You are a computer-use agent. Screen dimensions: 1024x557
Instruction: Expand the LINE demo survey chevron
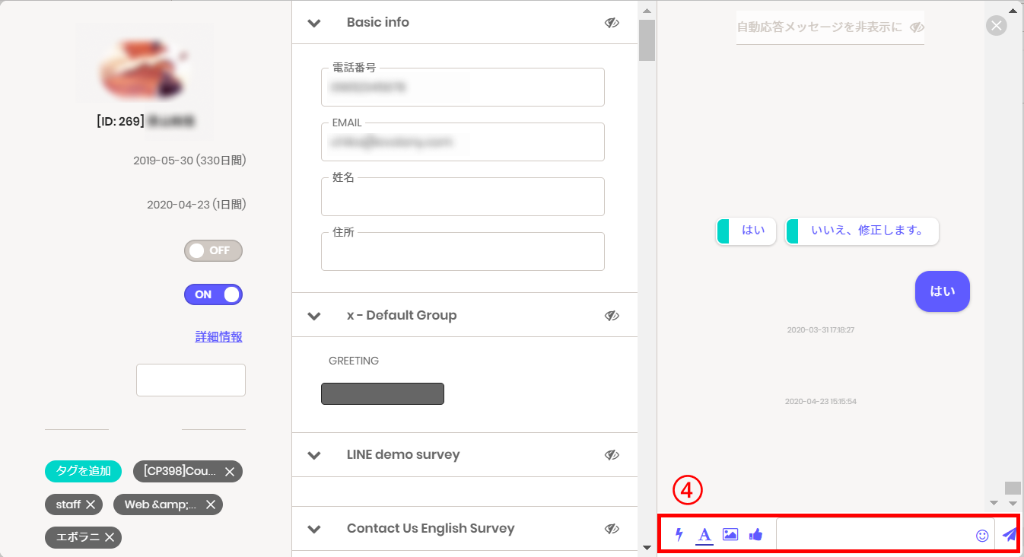point(314,455)
